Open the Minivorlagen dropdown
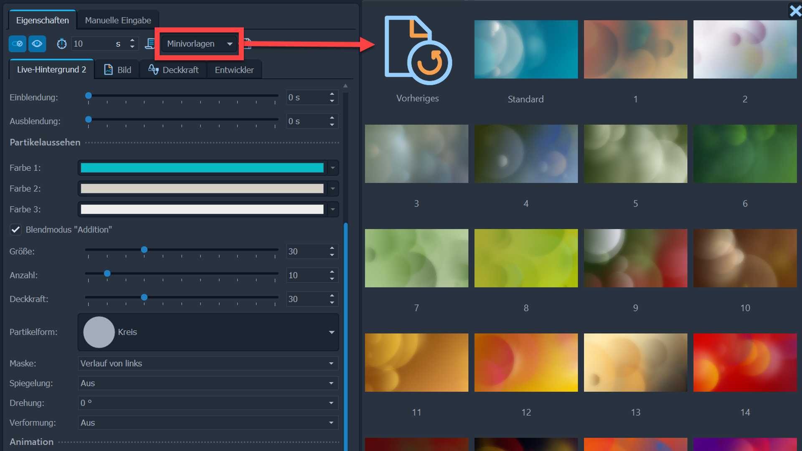Image resolution: width=802 pixels, height=451 pixels. (x=199, y=44)
